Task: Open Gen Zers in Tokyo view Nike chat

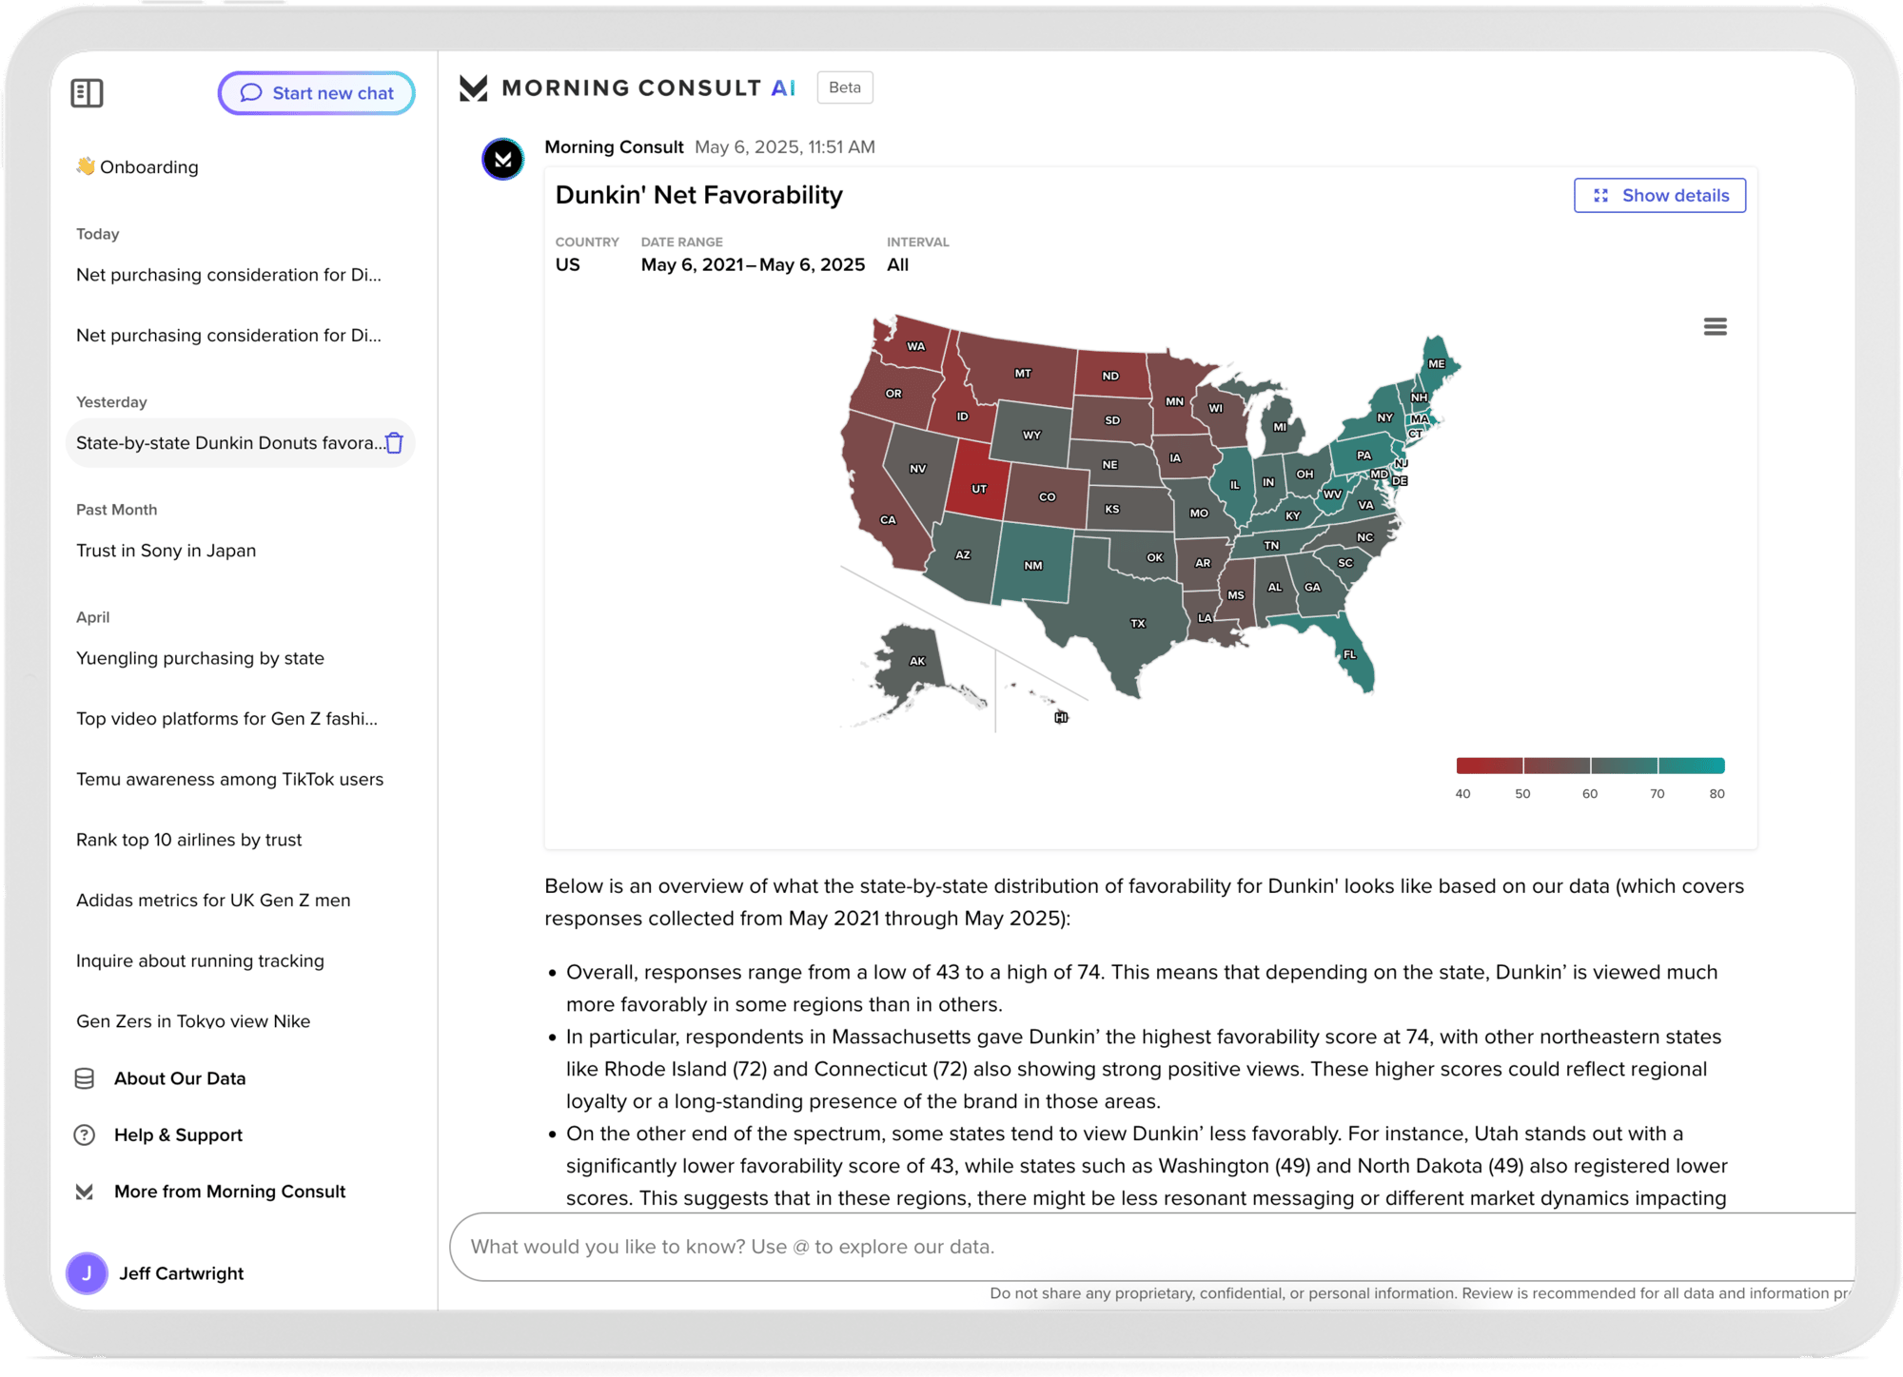Action: [193, 1021]
